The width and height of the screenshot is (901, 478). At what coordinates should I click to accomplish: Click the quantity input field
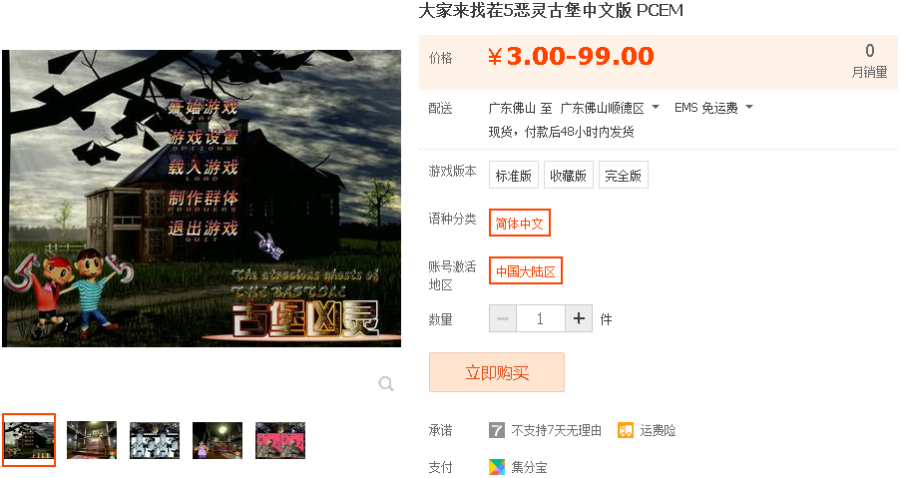541,318
